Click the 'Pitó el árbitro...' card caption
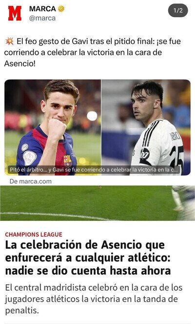Screen dimensions: 195x324 point(94,170)
